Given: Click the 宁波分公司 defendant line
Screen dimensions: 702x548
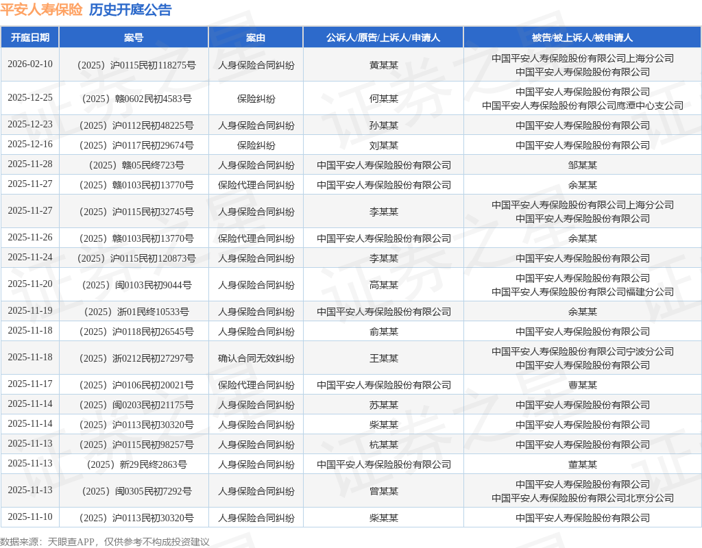Looking at the screenshot, I should [x=583, y=351].
